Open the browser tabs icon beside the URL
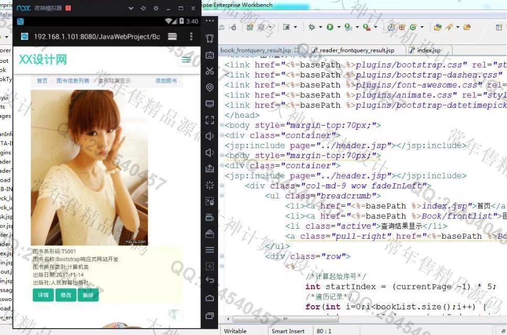The image size is (507, 335). tap(172, 37)
